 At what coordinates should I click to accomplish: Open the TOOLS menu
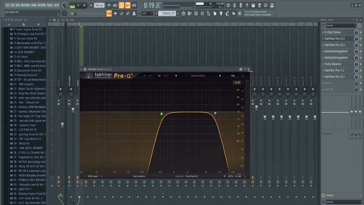pyautogui.click(x=50, y=5)
